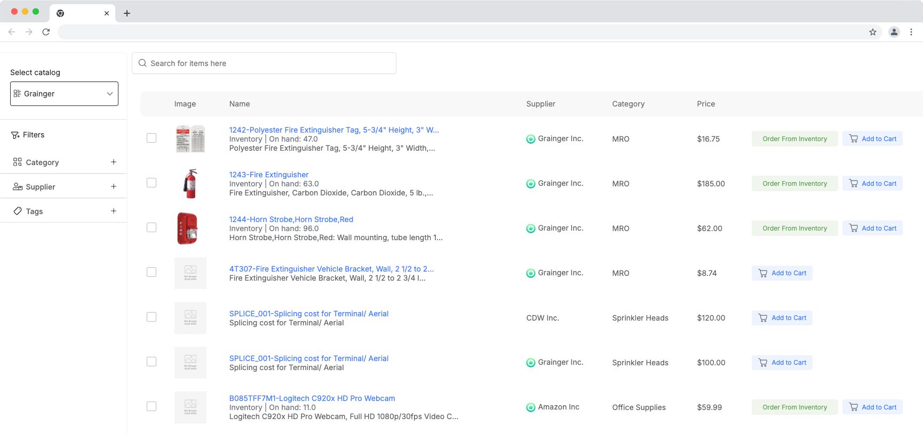The width and height of the screenshot is (923, 434).
Task: Tick checkbox for 1244-Horn Strobe row
Action: coord(152,227)
